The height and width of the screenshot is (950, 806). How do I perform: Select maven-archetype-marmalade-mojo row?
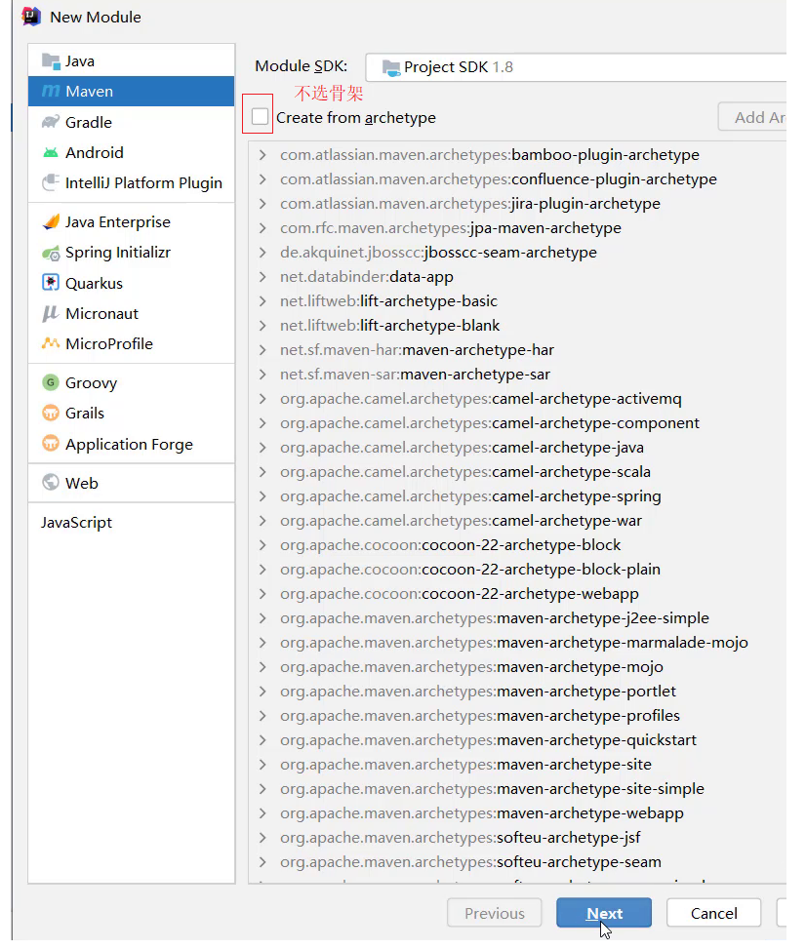517,642
